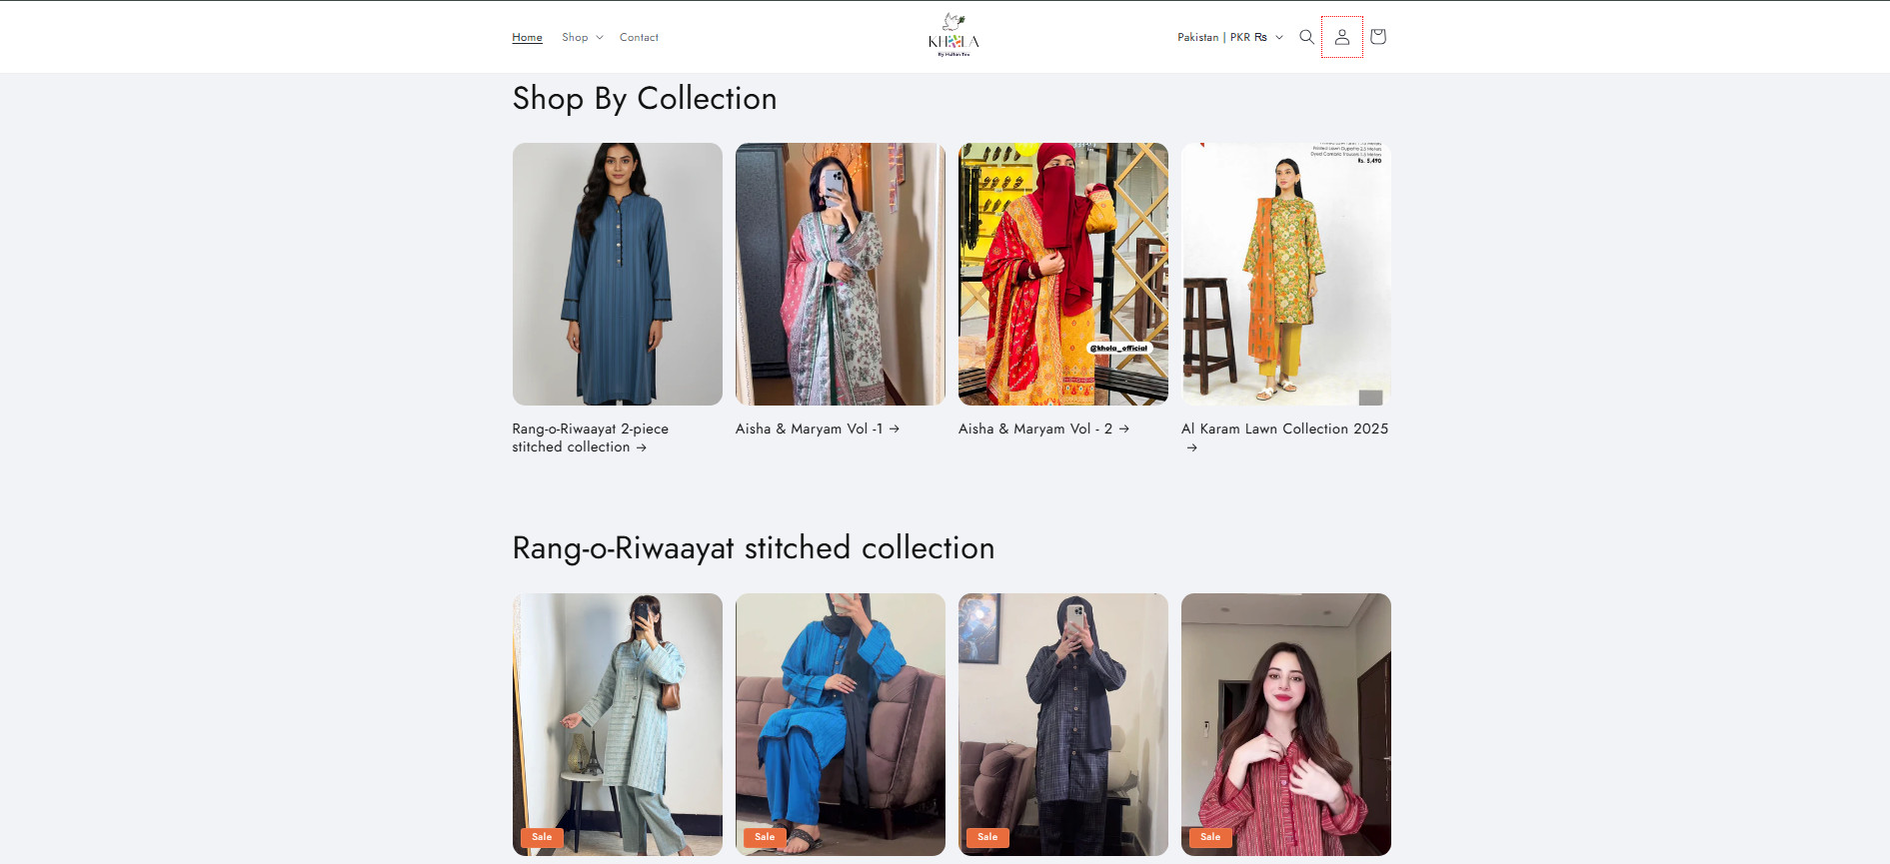Open the search icon in header
This screenshot has width=1890, height=864.
pos(1306,37)
